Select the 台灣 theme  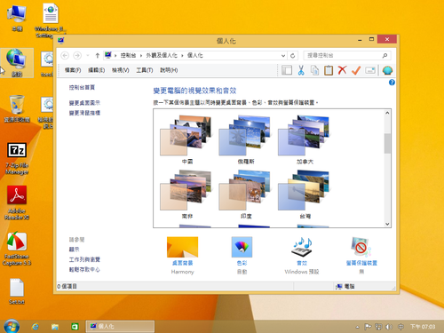[x=305, y=194]
